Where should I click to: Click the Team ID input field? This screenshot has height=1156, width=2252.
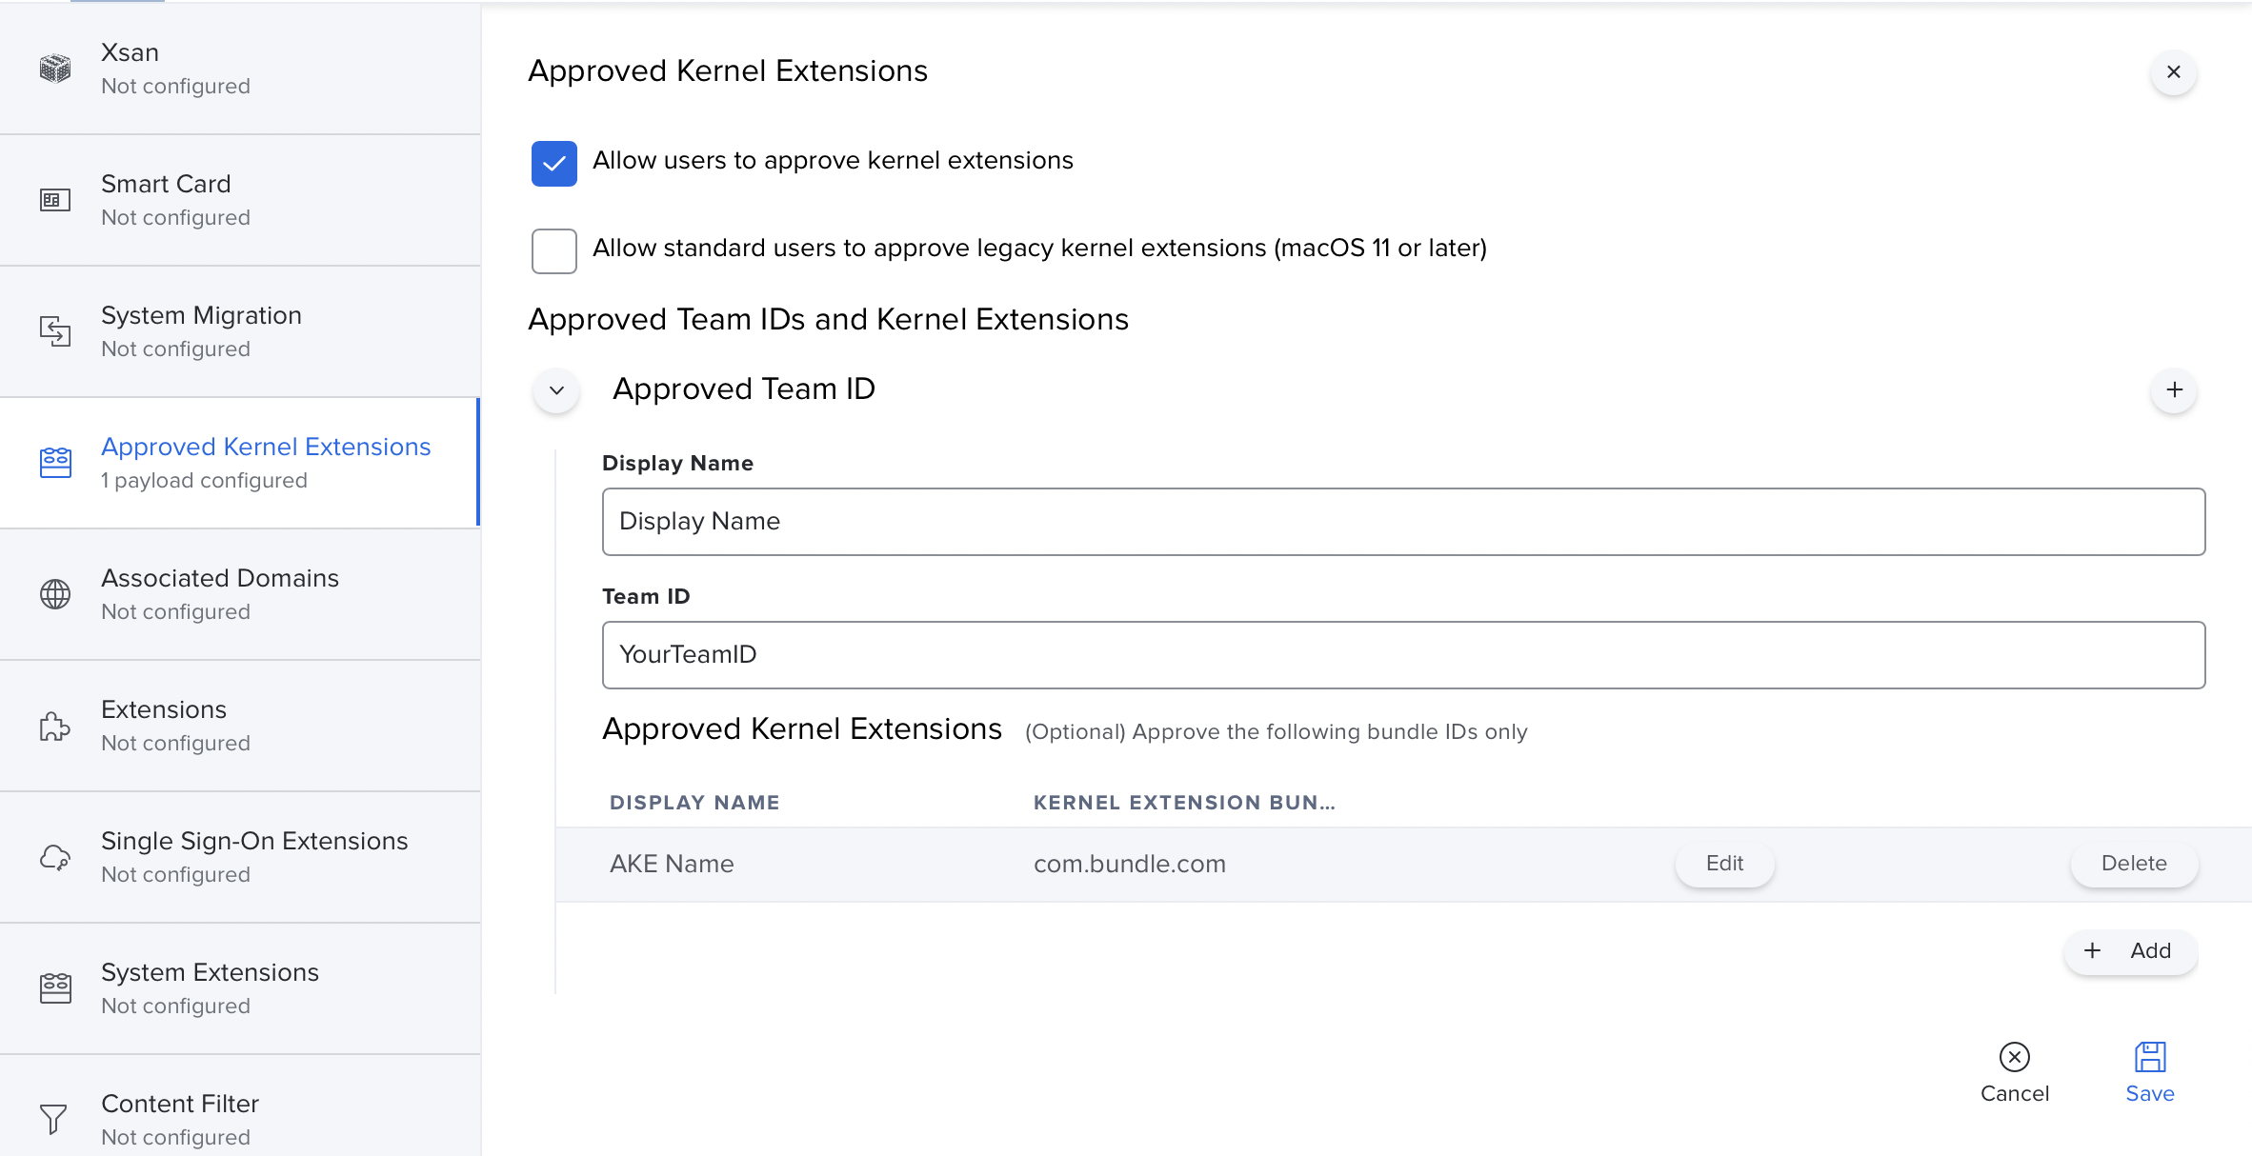point(1403,655)
